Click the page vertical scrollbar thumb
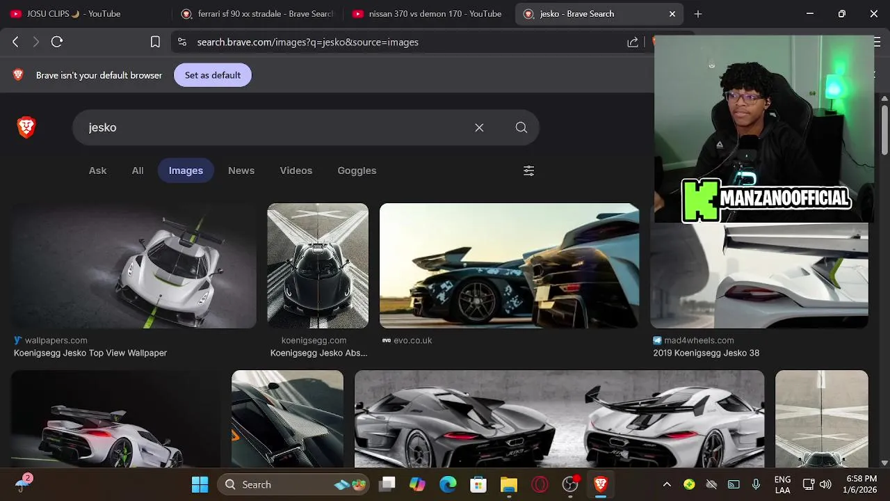 click(884, 130)
